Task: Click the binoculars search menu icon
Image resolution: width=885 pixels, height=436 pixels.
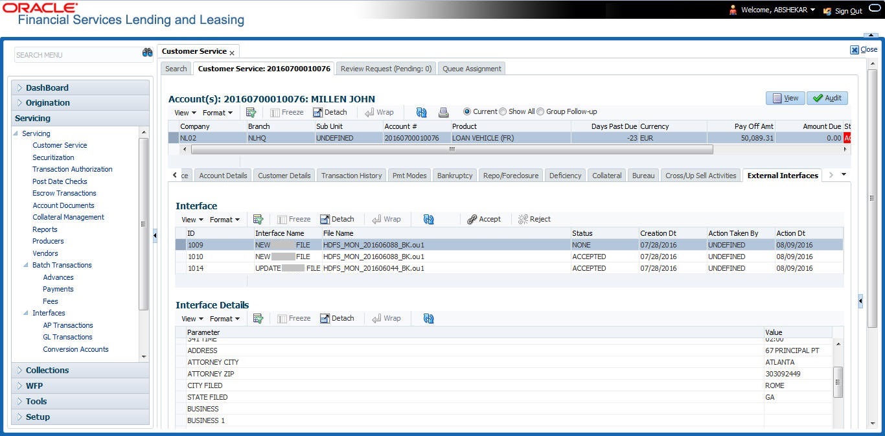Action: [147, 53]
